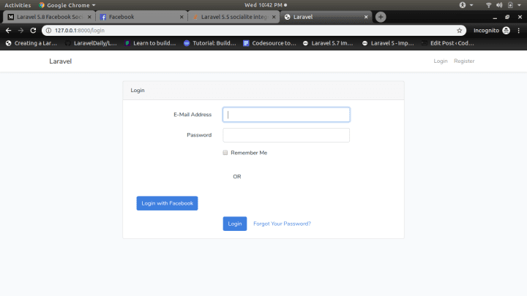
Task: Open the Register link in navbar
Action: pos(464,61)
